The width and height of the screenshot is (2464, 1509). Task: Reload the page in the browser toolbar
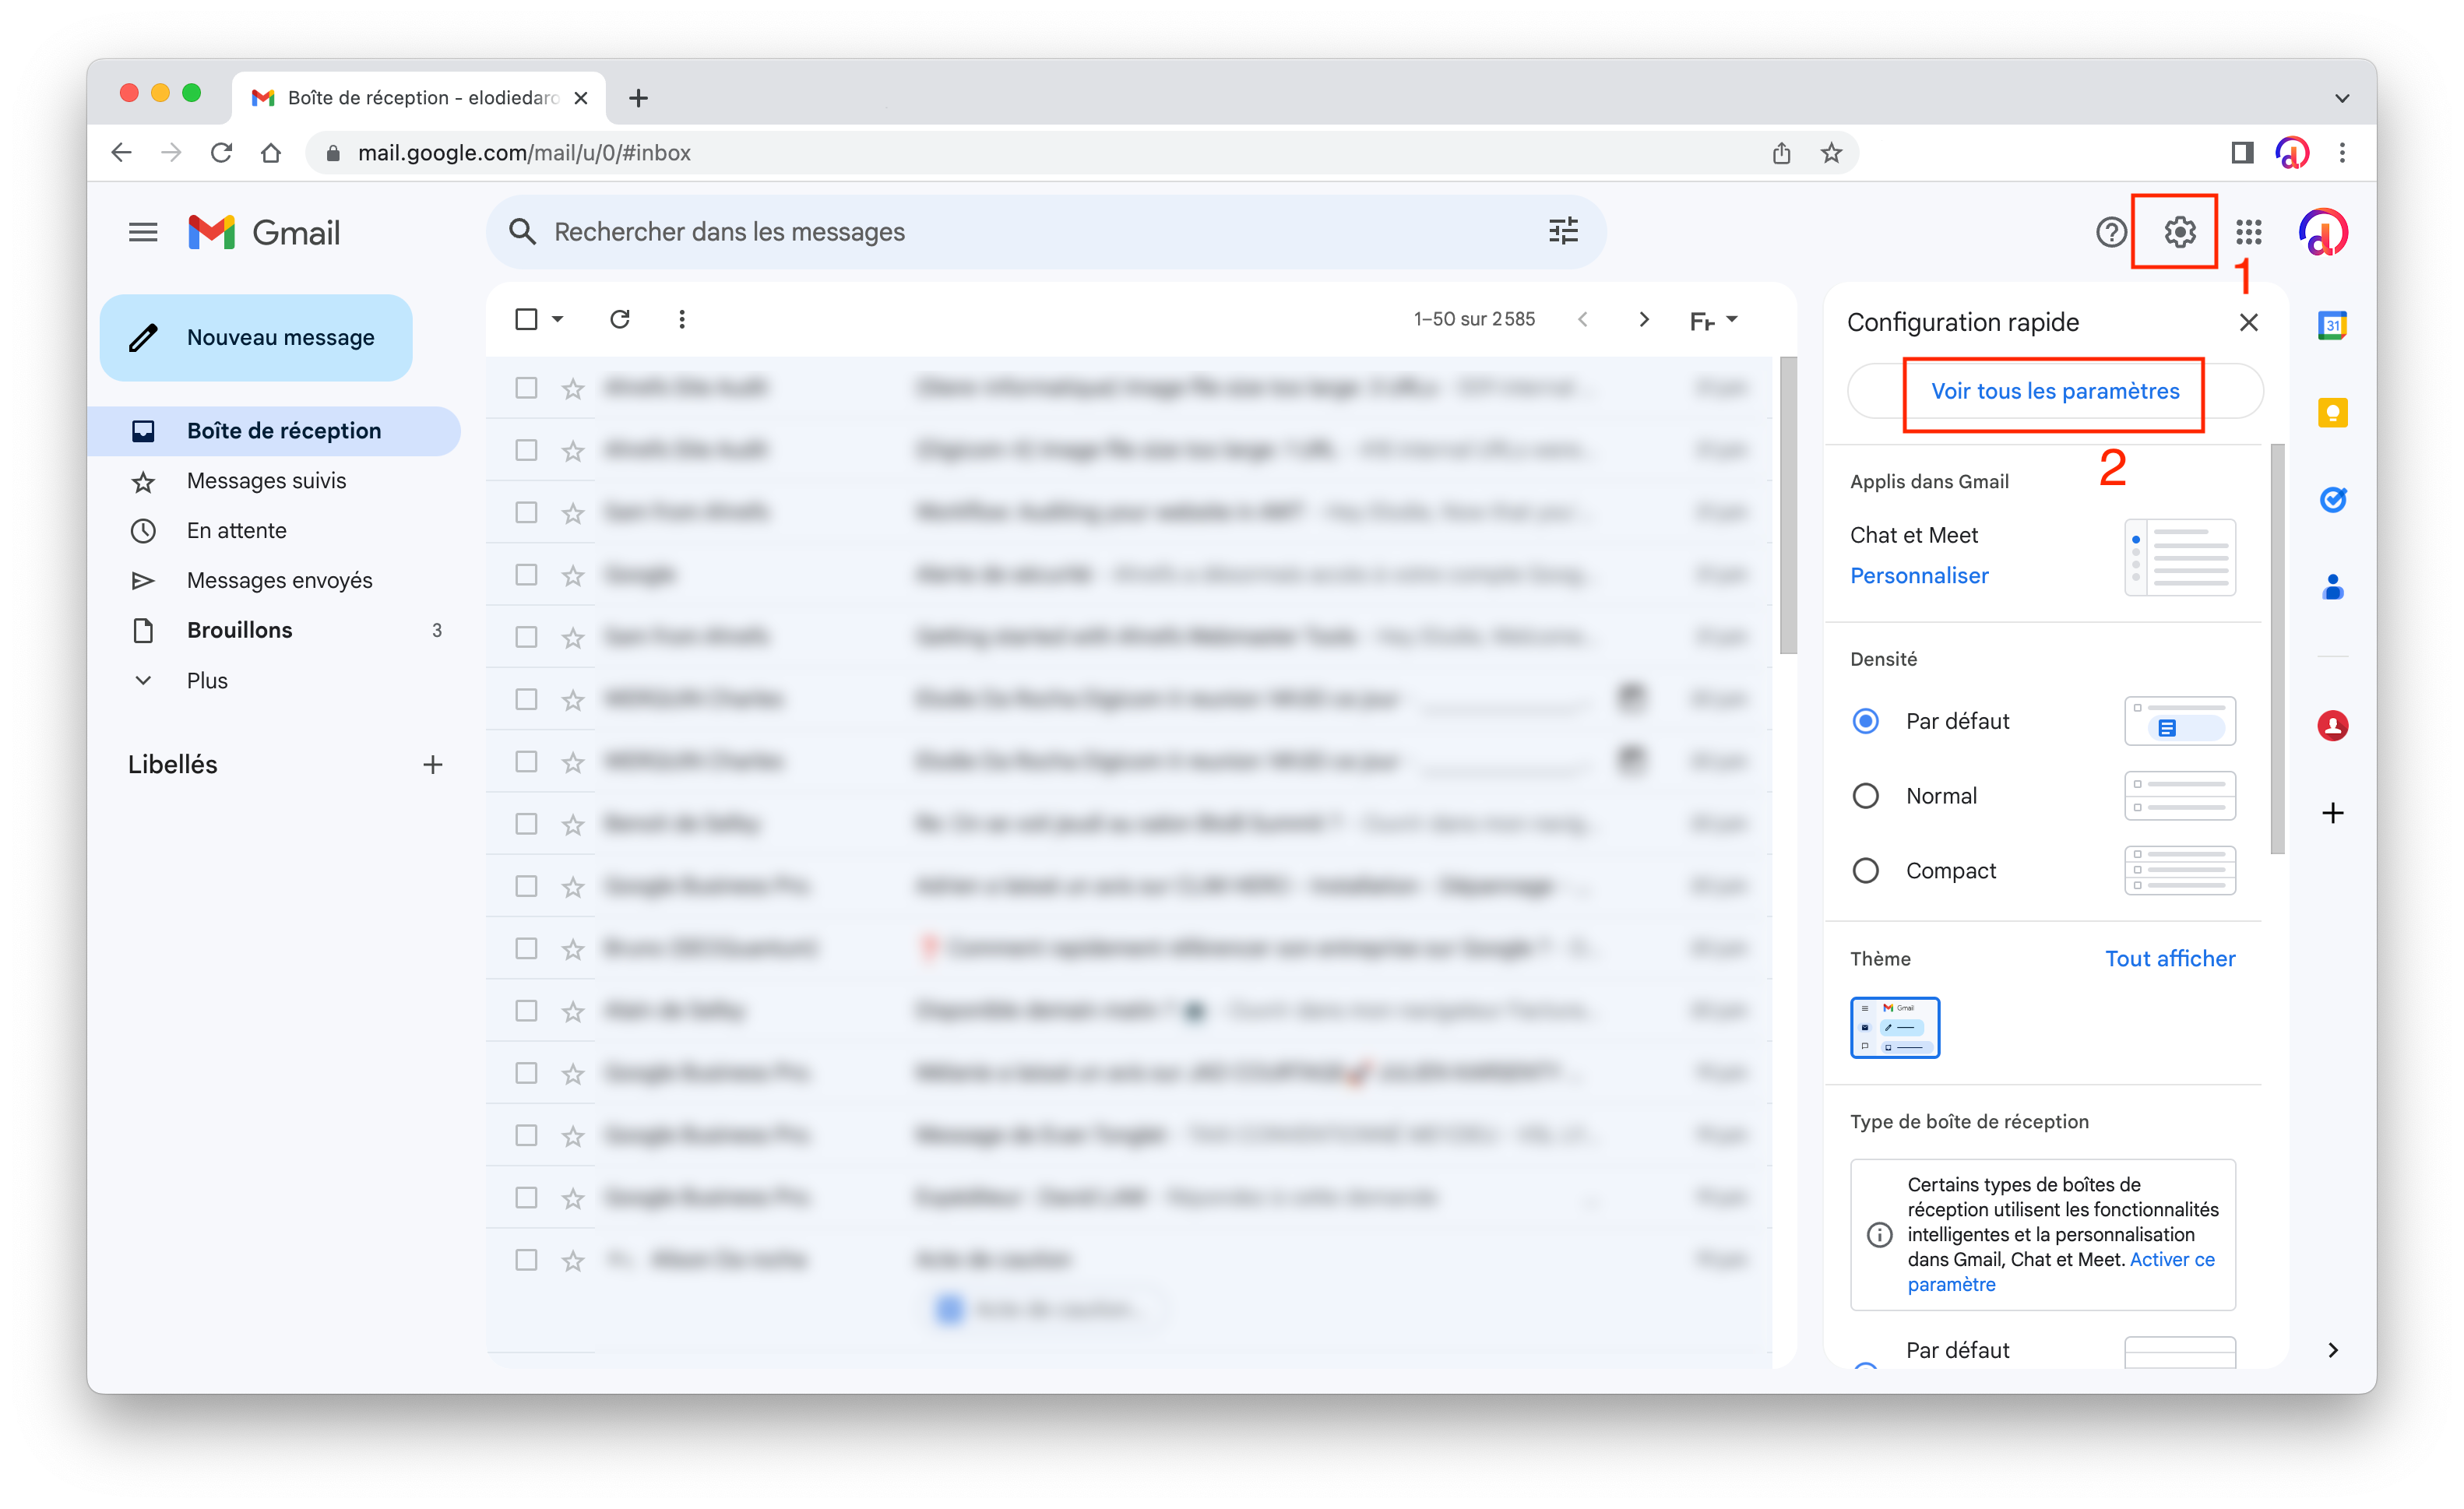[221, 152]
